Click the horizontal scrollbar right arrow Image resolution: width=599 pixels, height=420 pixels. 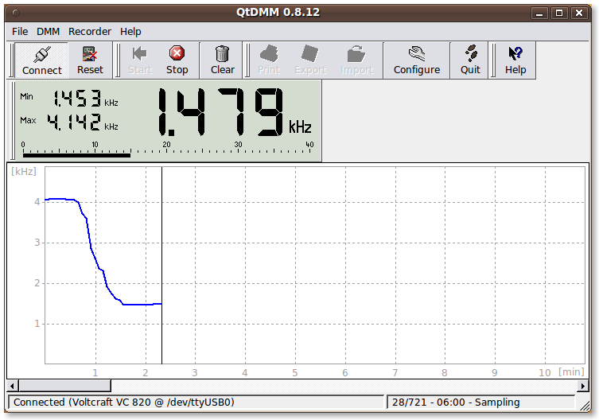pyautogui.click(x=585, y=386)
